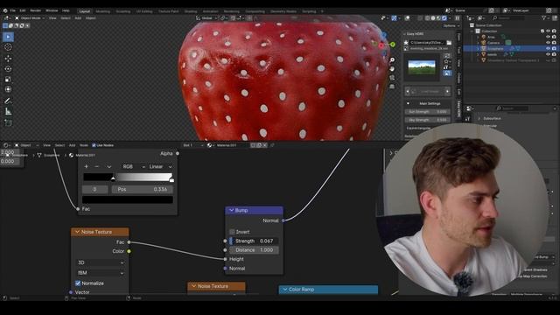Viewport: 560px width, 315px height.
Task: Open the outliner filter funnel icon
Action: tap(543, 17)
